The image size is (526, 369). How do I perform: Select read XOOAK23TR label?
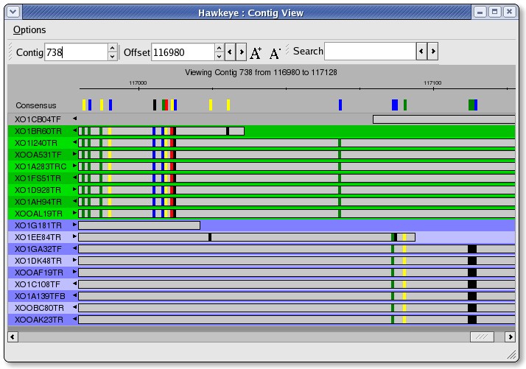pos(39,320)
